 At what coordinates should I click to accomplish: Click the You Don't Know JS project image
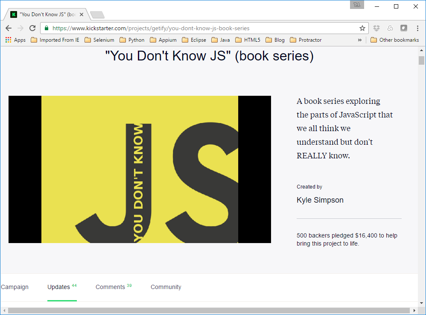tap(140, 169)
